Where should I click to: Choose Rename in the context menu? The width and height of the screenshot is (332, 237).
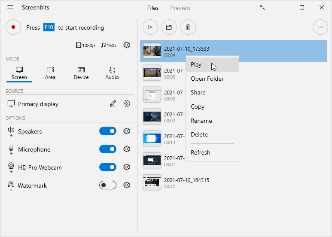[212, 121]
